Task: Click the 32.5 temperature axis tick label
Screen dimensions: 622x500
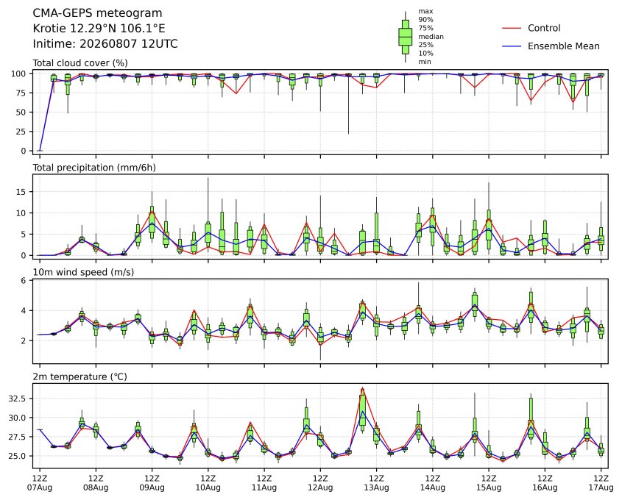Action: (x=17, y=399)
